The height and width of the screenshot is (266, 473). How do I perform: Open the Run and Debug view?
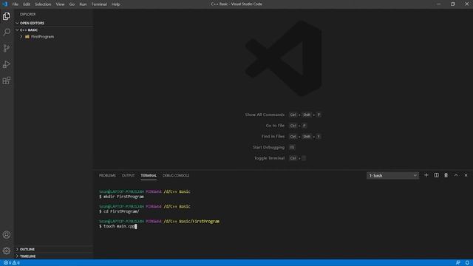click(x=7, y=64)
